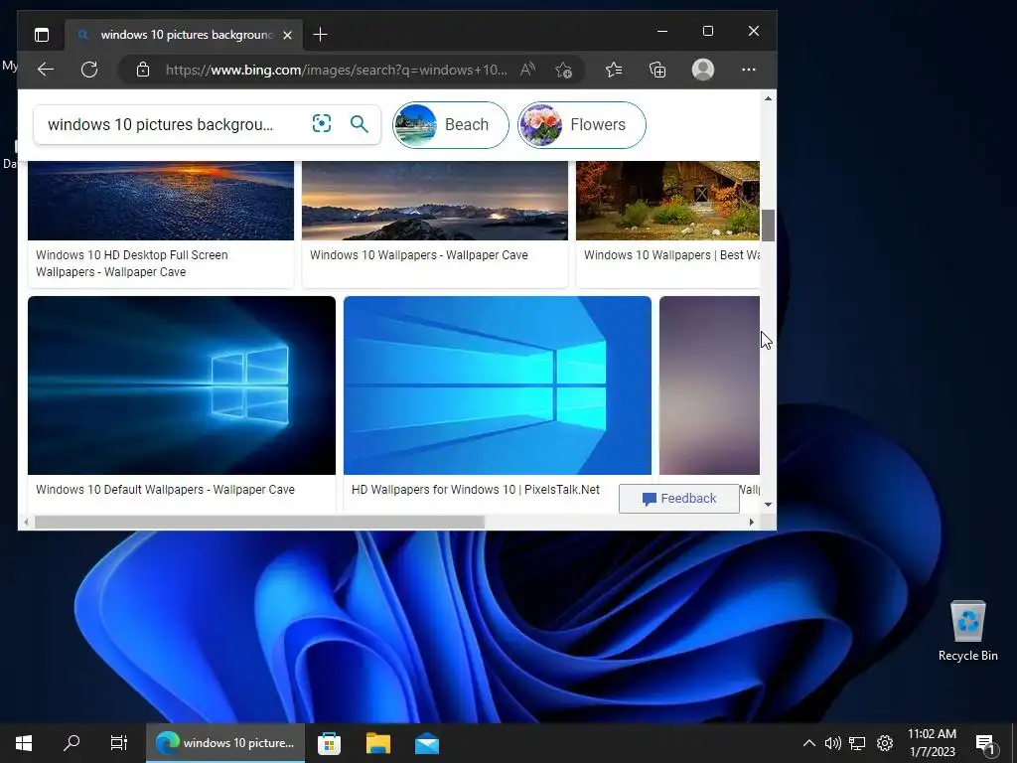Image resolution: width=1017 pixels, height=763 pixels.
Task: Open the Edge tab actions menu icon
Action: (42, 35)
